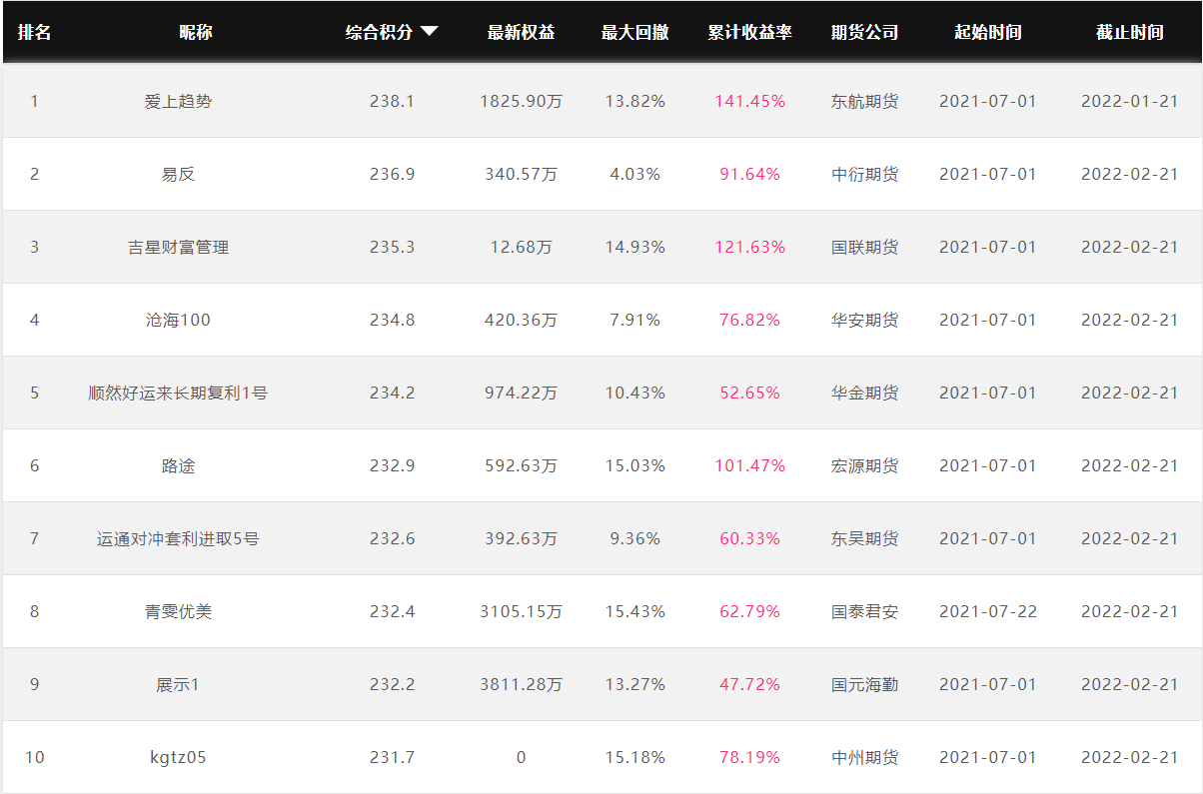Click the 47.72% return value

[749, 684]
